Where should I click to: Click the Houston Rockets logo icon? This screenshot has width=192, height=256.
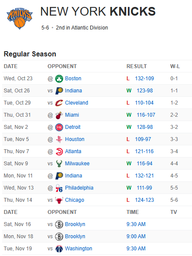pyautogui.click(x=59, y=139)
